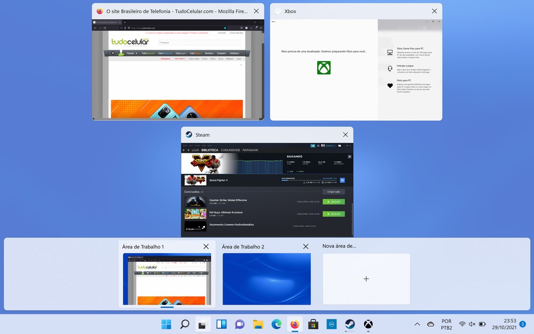The image size is (534, 334).
Task: Toggle Task View with its taskbar button
Action: tap(203, 324)
